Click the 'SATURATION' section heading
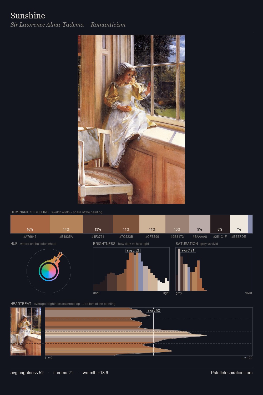The width and height of the screenshot is (263, 395). tap(187, 244)
